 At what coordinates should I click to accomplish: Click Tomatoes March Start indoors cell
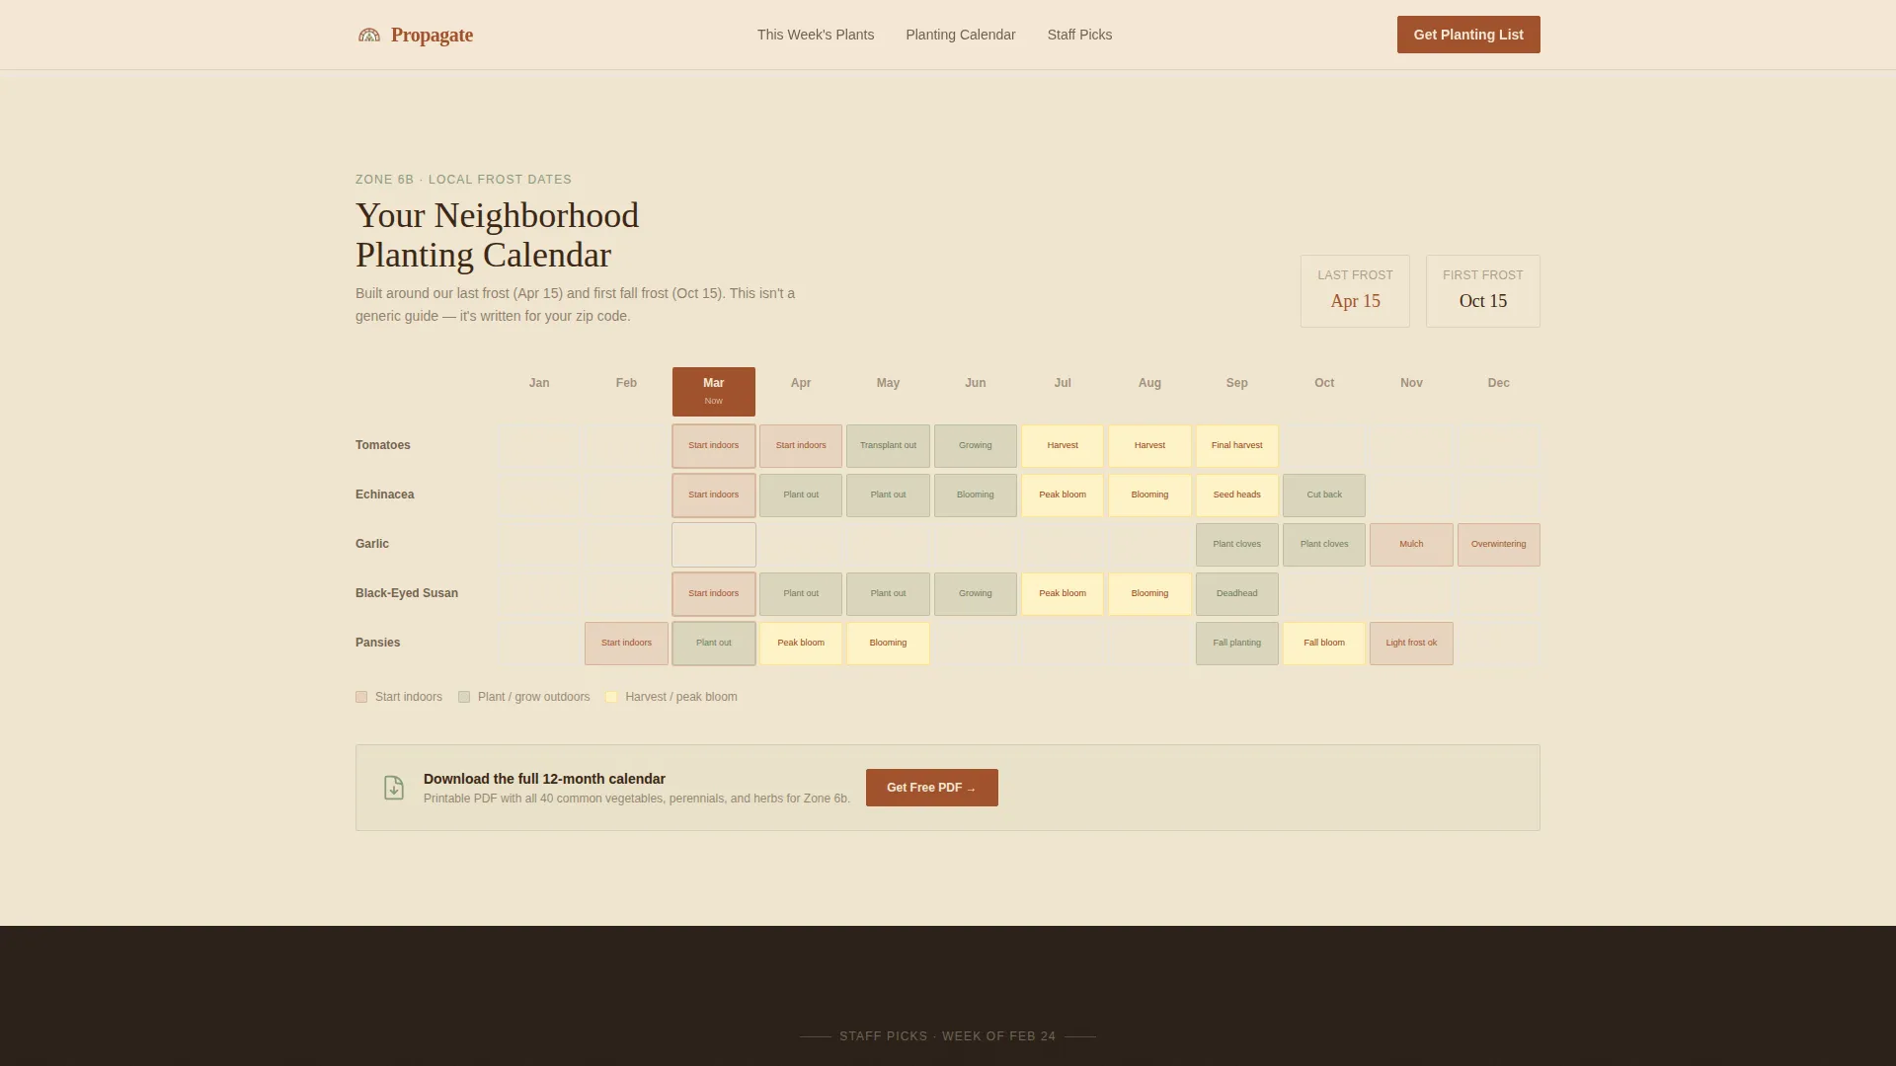(714, 446)
